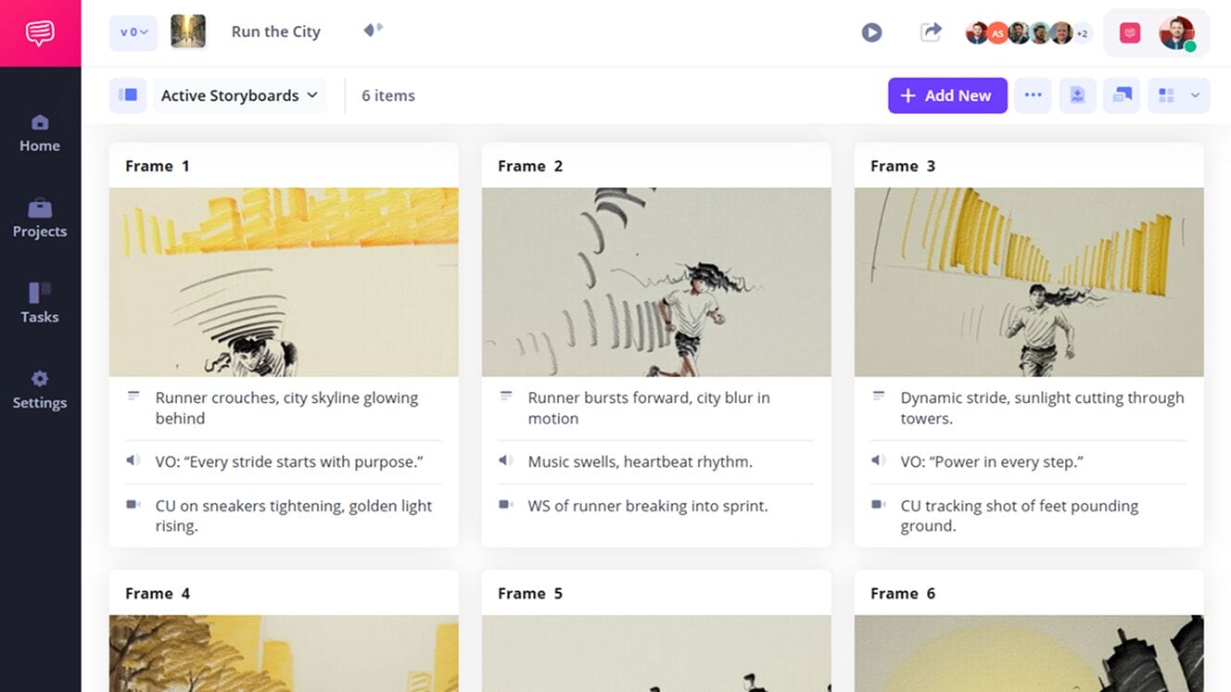Open Settings in the sidebar
This screenshot has width=1231, height=692.
coord(40,391)
